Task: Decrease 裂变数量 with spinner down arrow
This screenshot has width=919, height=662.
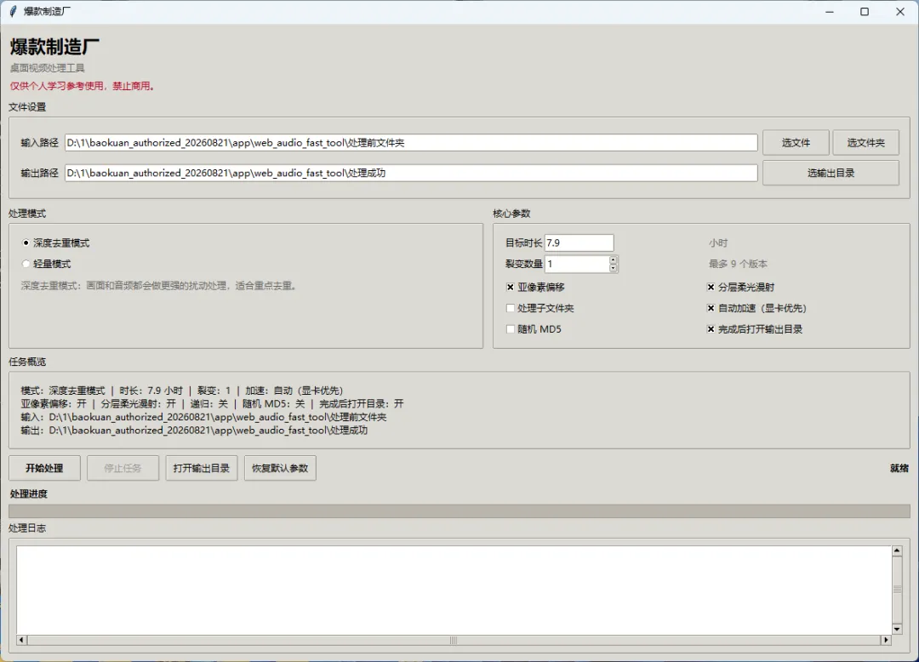Action: tap(613, 268)
